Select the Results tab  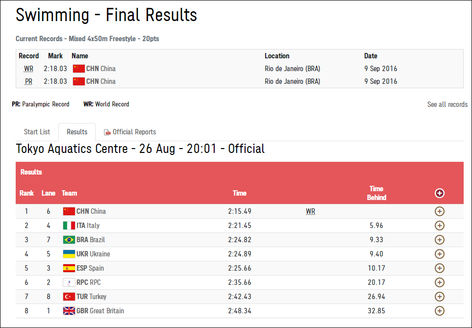click(77, 132)
